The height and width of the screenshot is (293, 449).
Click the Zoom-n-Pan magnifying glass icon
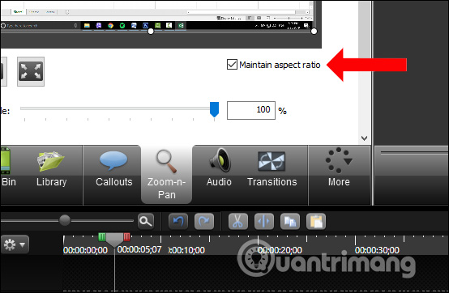(x=166, y=162)
